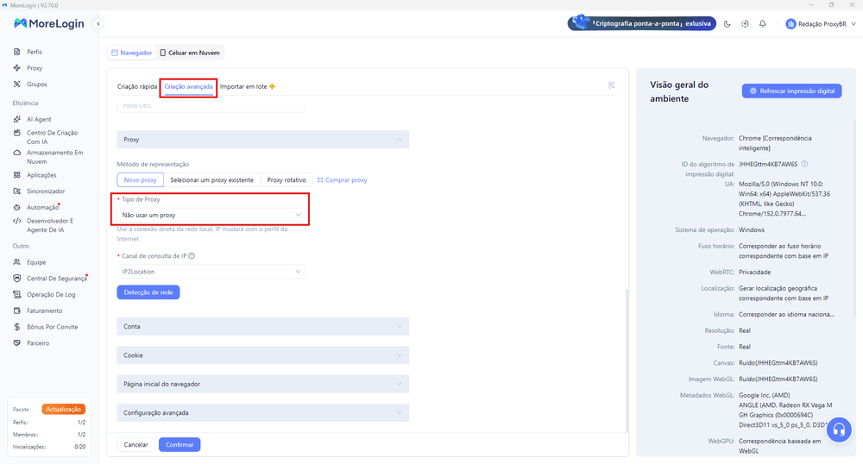This screenshot has width=863, height=464.
Task: Select Proxy rotativo option
Action: coord(287,179)
